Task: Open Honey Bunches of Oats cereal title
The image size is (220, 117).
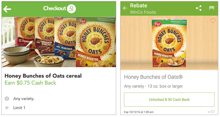Action: pyautogui.click(x=43, y=76)
